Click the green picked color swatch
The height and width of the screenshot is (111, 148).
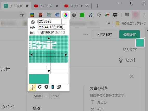point(39,79)
